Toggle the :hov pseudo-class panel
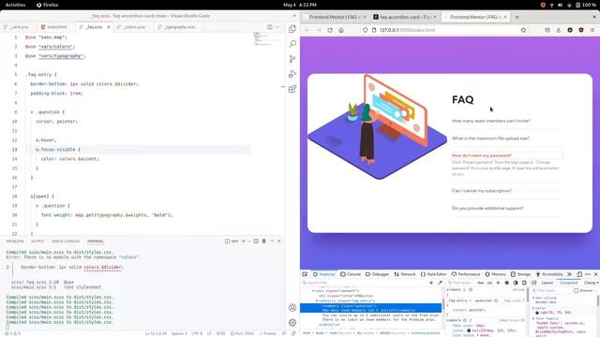The height and width of the screenshot is (337, 600). [481, 283]
